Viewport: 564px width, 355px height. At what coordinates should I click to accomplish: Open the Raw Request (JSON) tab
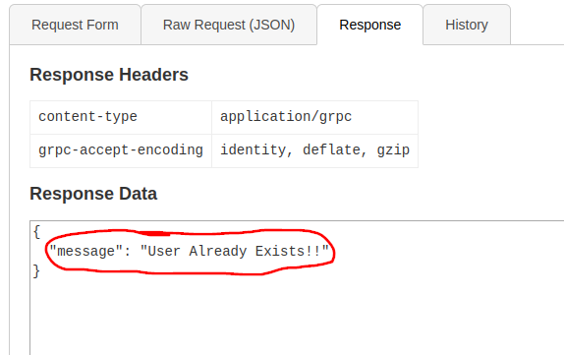coord(229,25)
